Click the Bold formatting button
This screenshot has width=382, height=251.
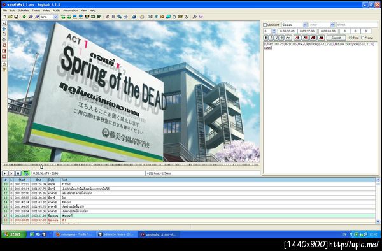[265, 38]
